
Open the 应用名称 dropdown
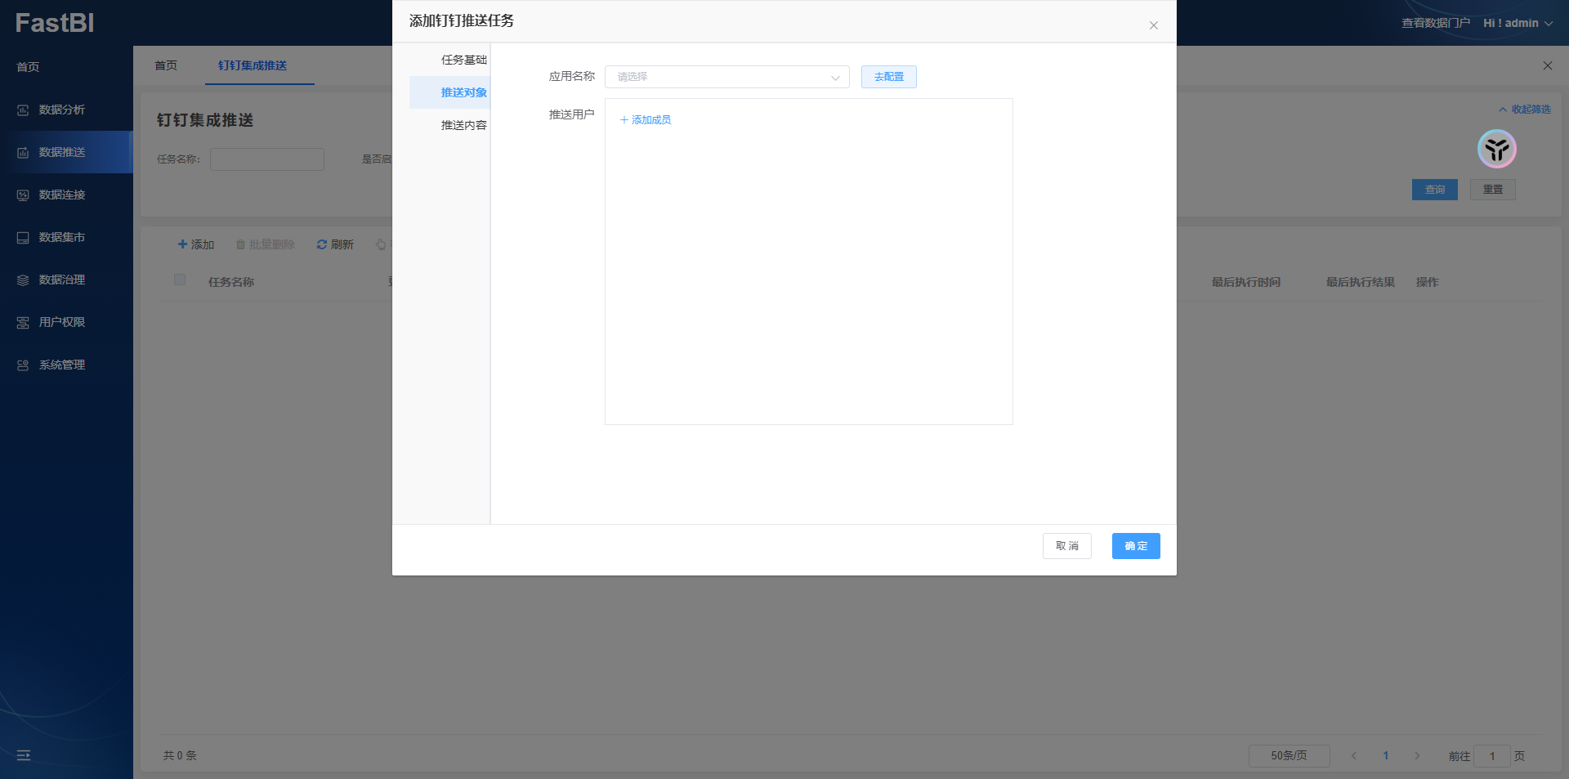pos(727,77)
